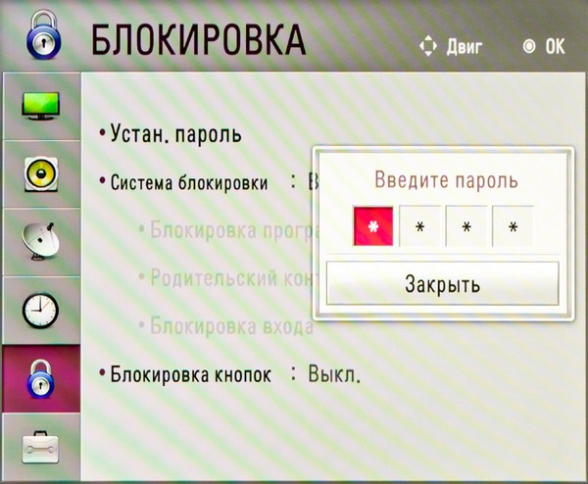
Task: Select the second password digit box
Action: [x=419, y=226]
